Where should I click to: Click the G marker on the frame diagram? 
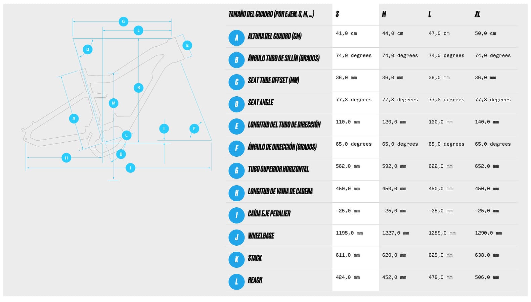(x=123, y=21)
